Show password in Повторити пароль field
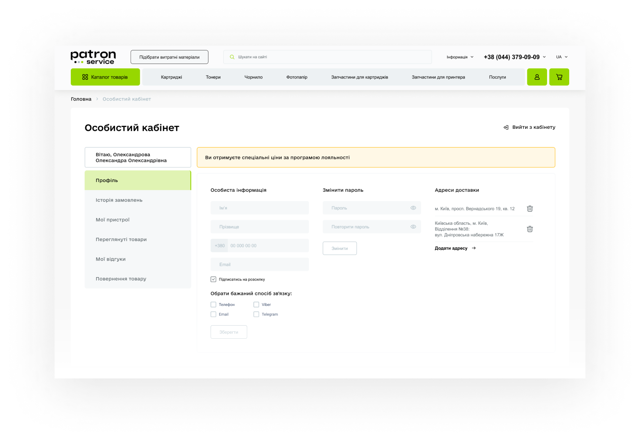 tap(413, 227)
